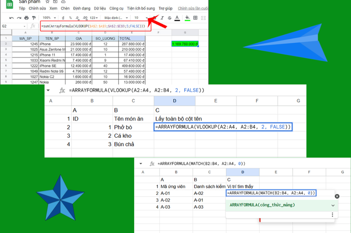The width and height of the screenshot is (351, 233).
Task: Open the 123 number format dropdown
Action: pos(94,18)
